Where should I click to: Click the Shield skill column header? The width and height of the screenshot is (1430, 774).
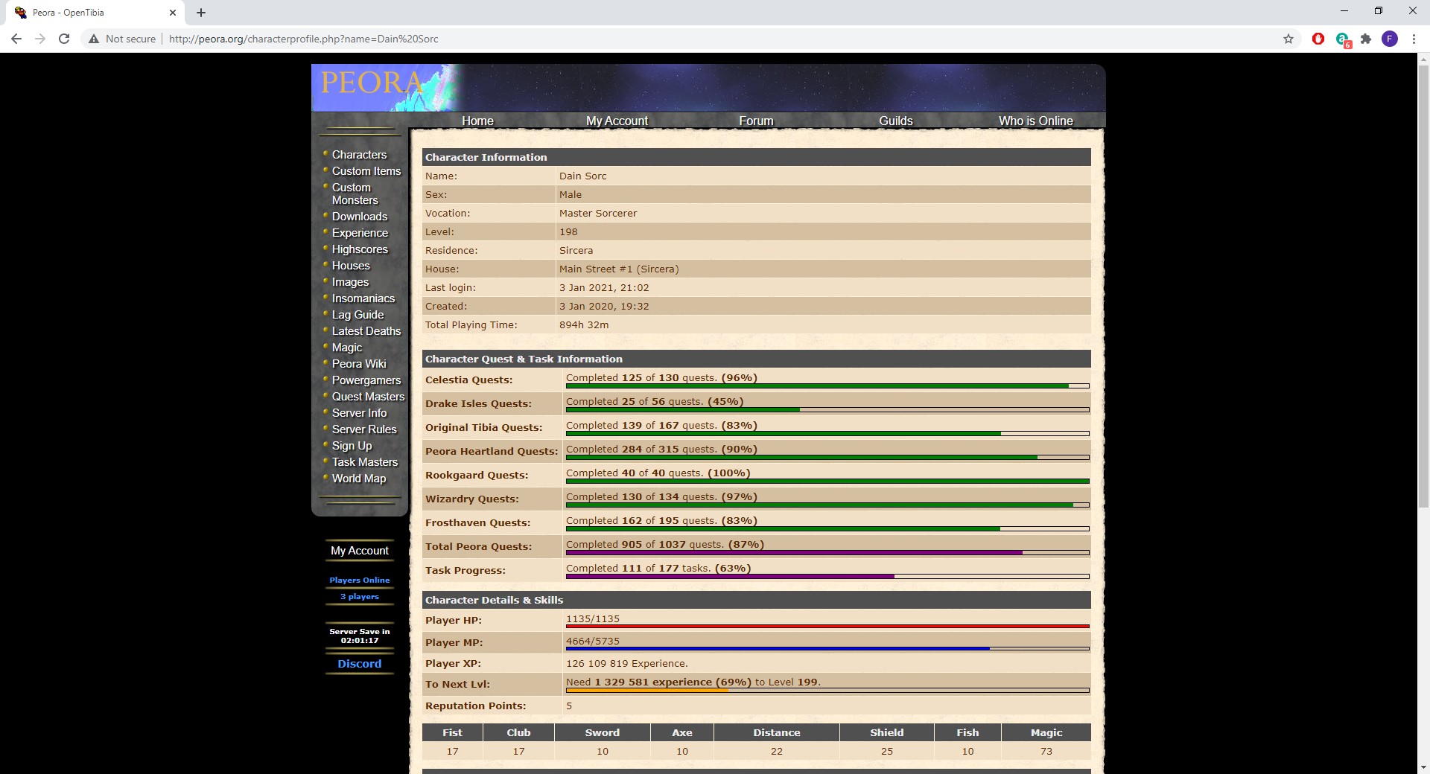tap(887, 732)
